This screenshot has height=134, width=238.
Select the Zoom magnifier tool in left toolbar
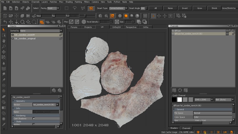point(4,46)
